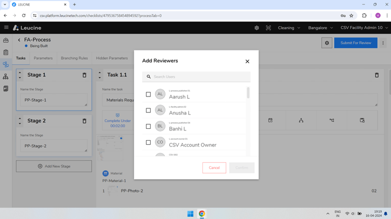The image size is (391, 219).
Task: Open the hierarchy icon in sidebar
Action: click(x=6, y=77)
